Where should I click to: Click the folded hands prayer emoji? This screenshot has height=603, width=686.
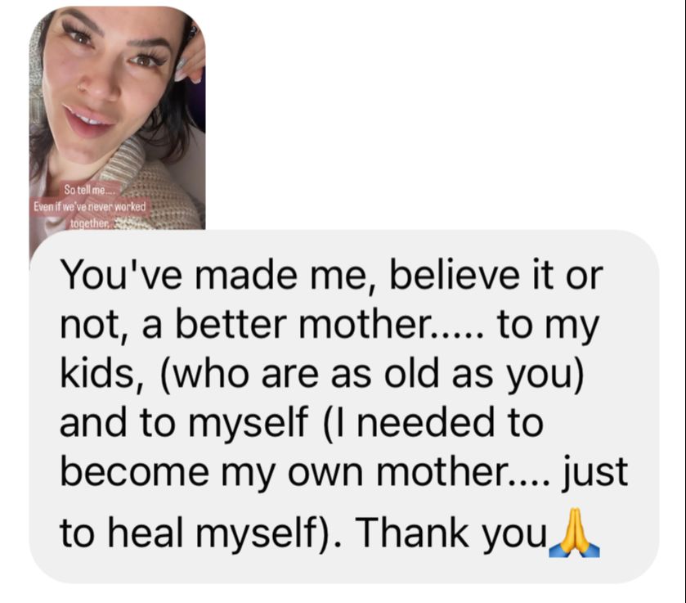[575, 532]
